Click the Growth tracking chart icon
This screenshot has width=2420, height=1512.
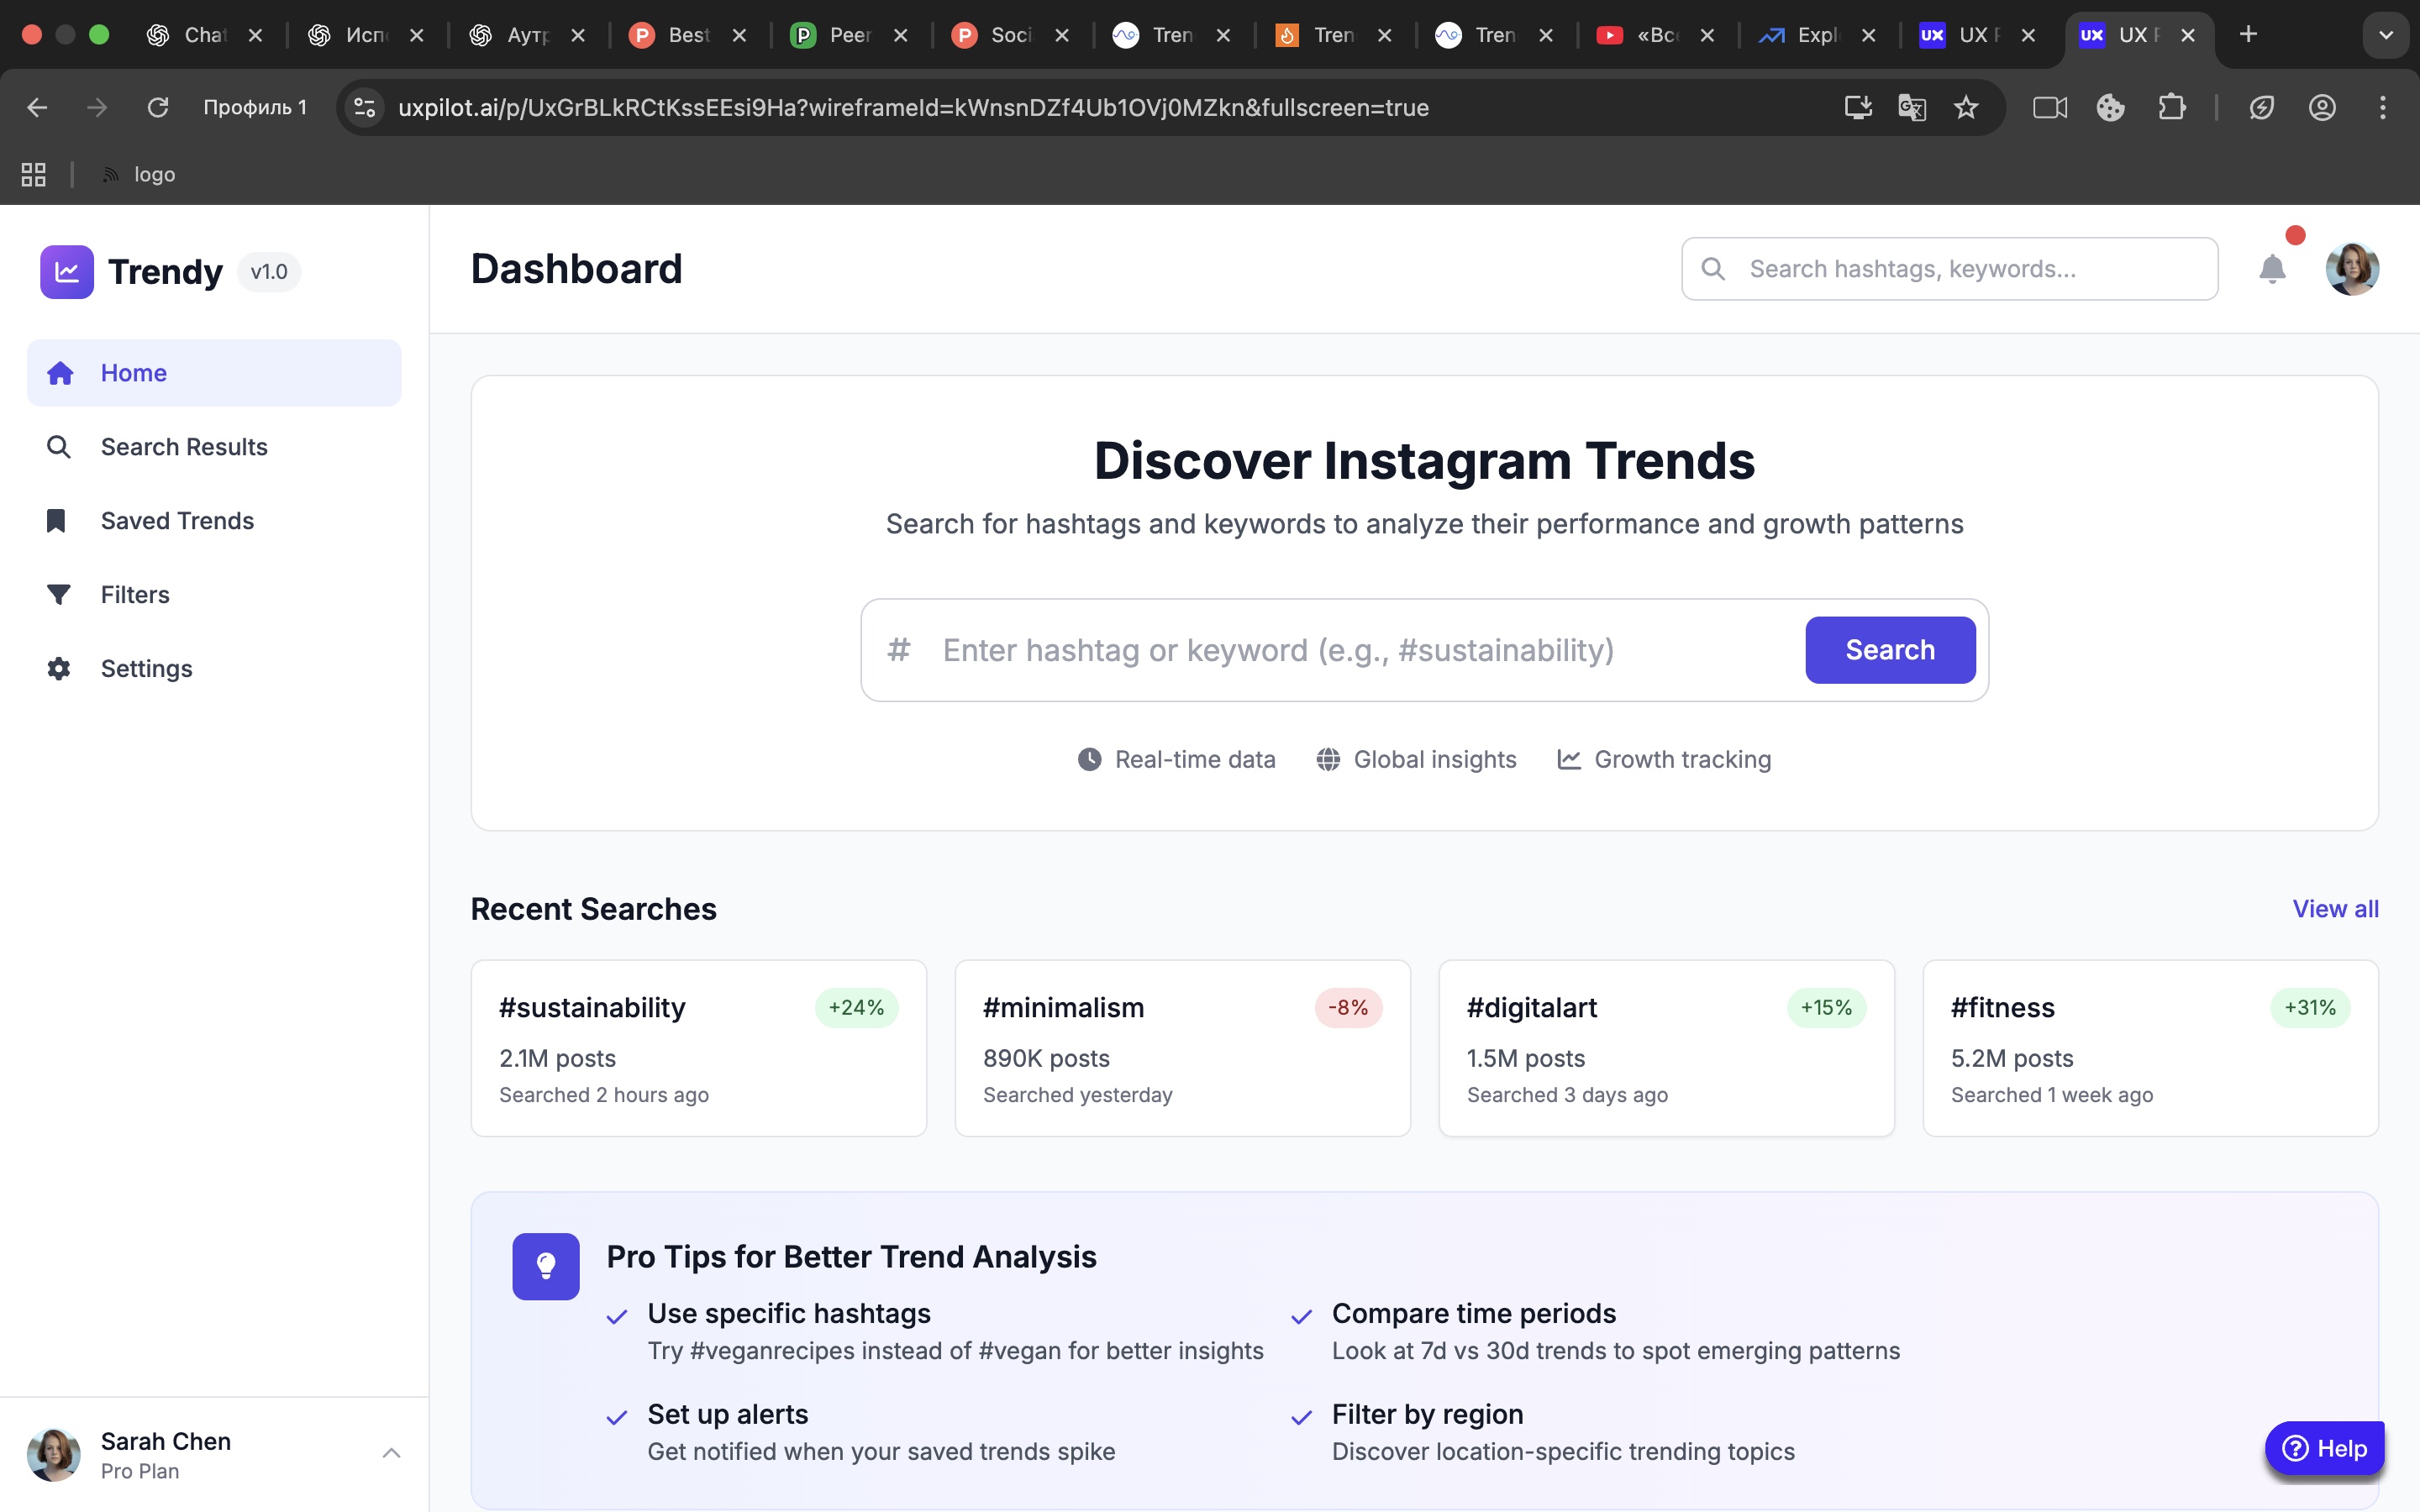(x=1570, y=759)
